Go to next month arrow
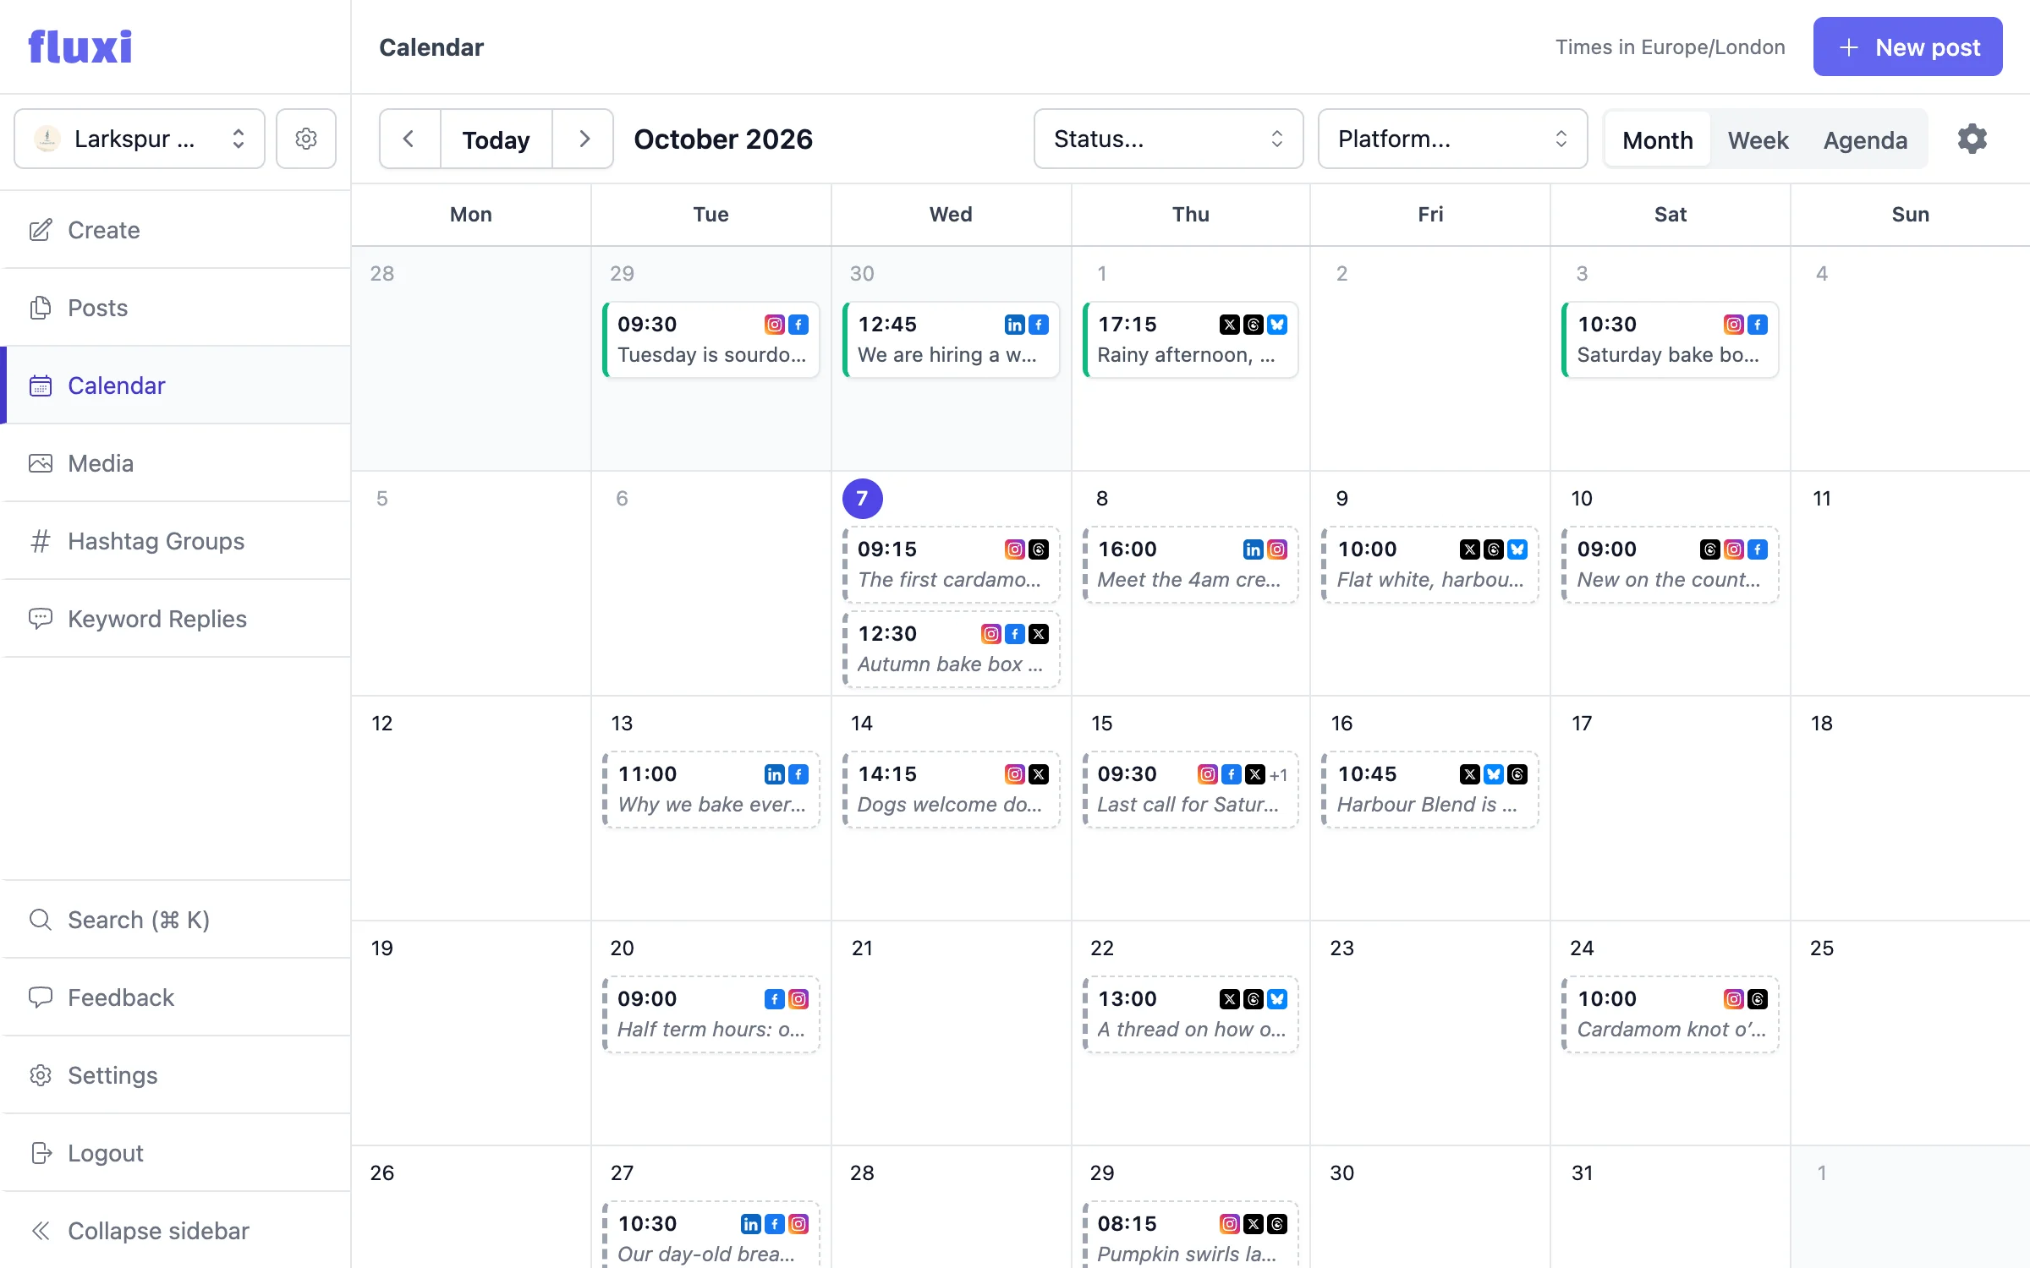This screenshot has width=2030, height=1268. point(584,139)
